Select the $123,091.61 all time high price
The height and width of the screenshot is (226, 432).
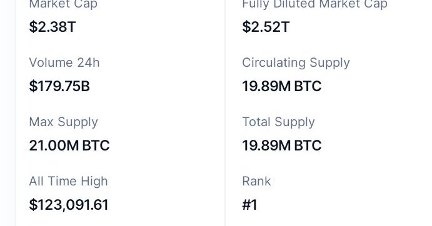[x=69, y=205]
